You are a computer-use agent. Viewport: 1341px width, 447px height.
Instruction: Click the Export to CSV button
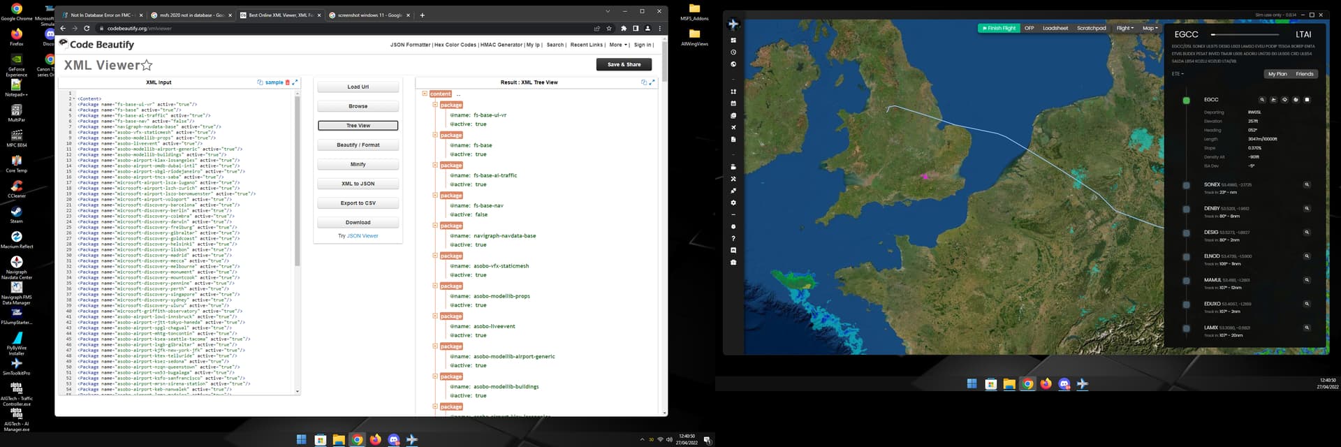tap(358, 203)
